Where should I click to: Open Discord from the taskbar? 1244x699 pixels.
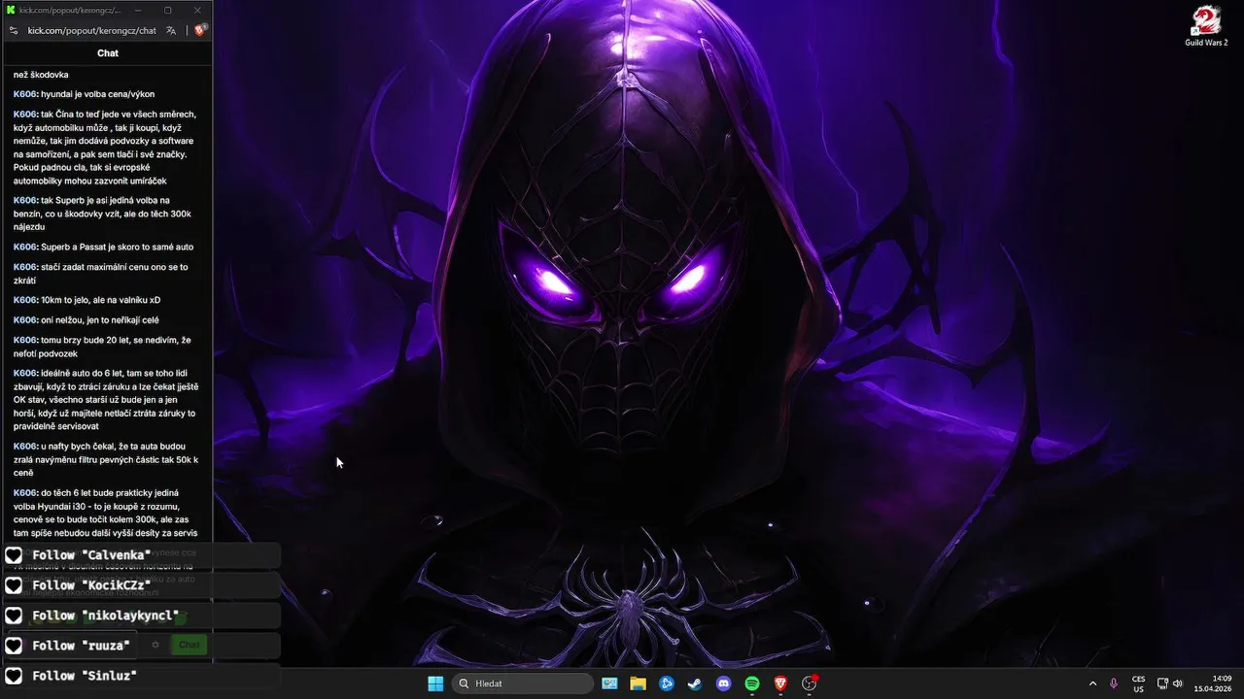tap(723, 683)
